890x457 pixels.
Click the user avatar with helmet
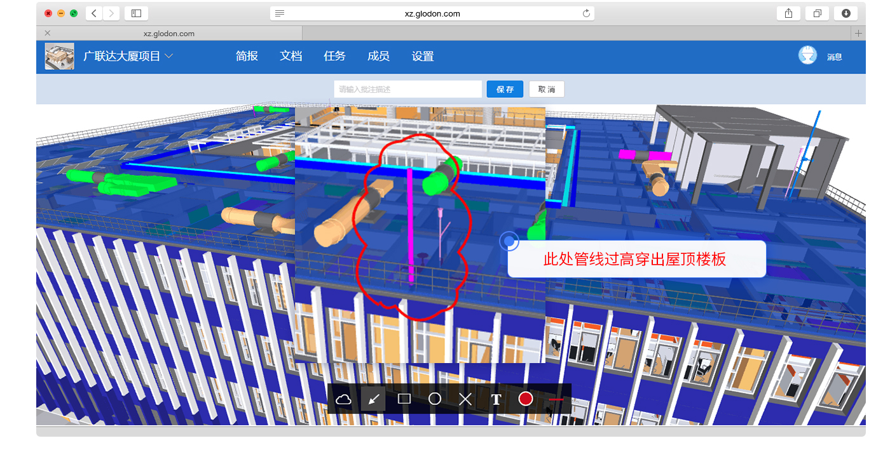[x=807, y=56]
